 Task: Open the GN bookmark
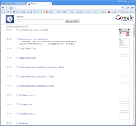click(x=70, y=12)
